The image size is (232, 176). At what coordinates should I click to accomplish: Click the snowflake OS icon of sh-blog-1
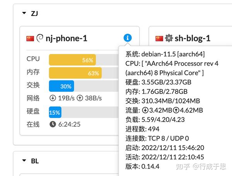(169, 38)
